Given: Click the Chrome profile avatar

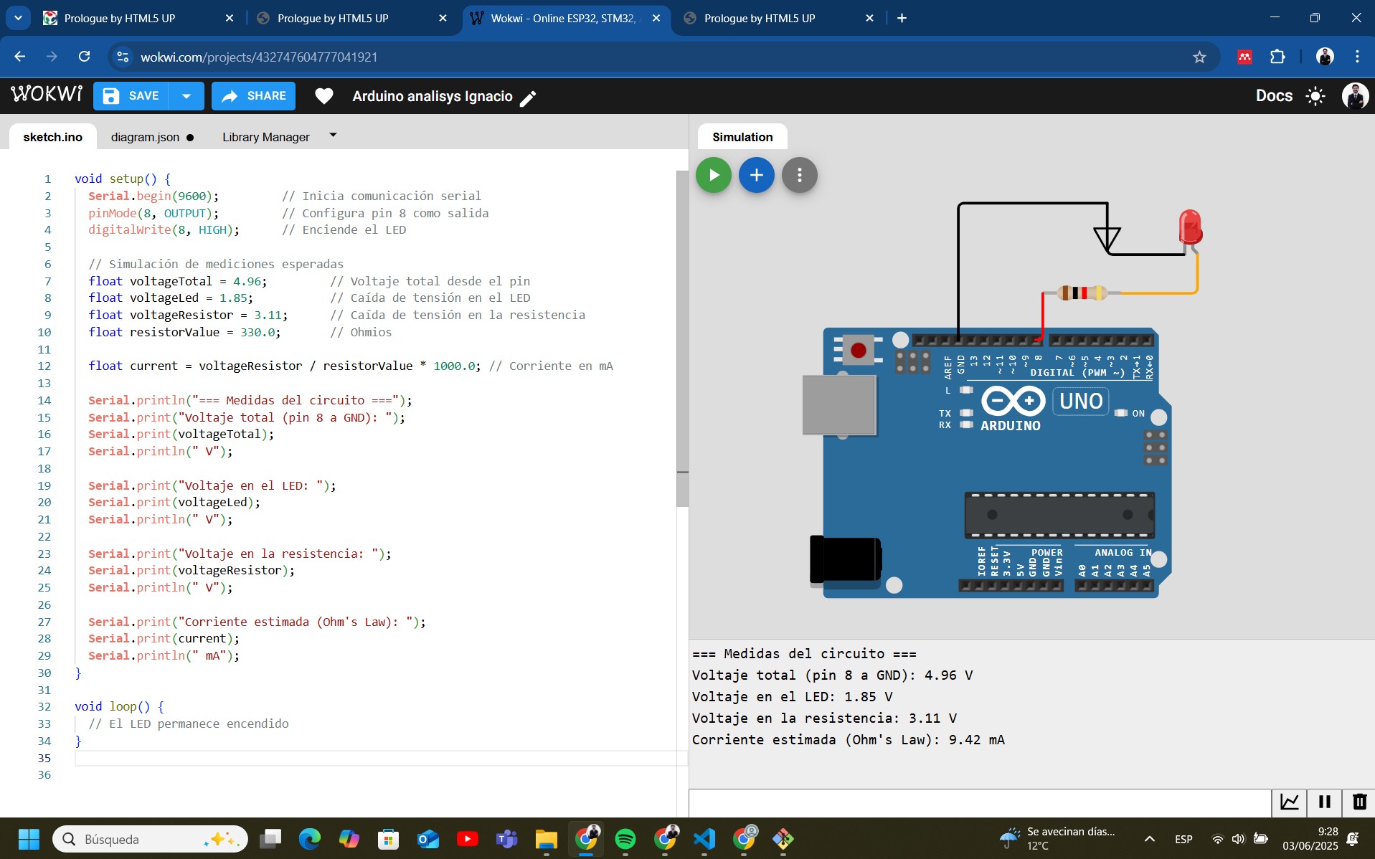Looking at the screenshot, I should click(1325, 57).
